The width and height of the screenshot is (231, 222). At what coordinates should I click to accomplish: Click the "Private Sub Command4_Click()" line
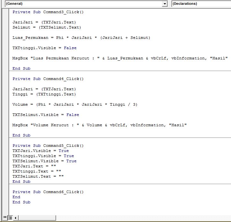[x=48, y=79]
